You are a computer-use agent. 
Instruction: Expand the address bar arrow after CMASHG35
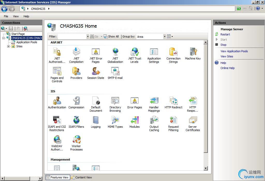(49, 9)
